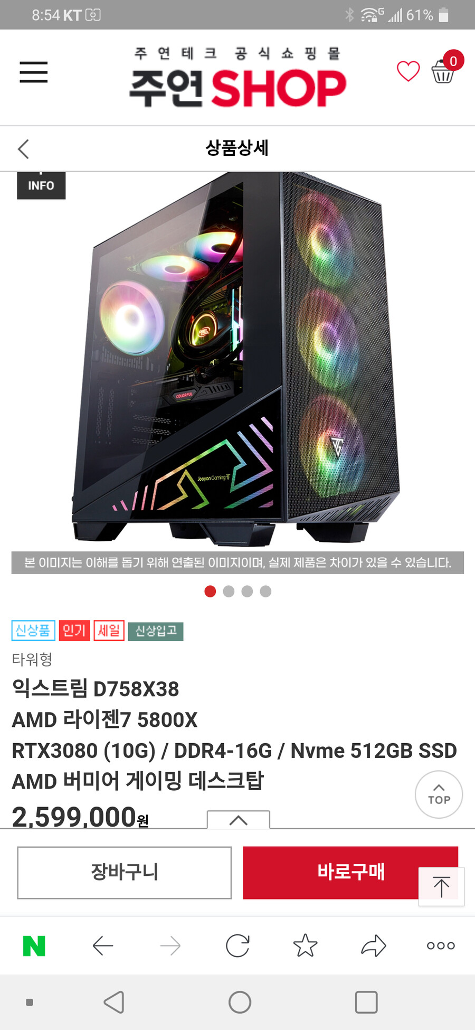Buy now with 바로구매 button
Image resolution: width=475 pixels, height=1030 pixels.
tap(350, 873)
